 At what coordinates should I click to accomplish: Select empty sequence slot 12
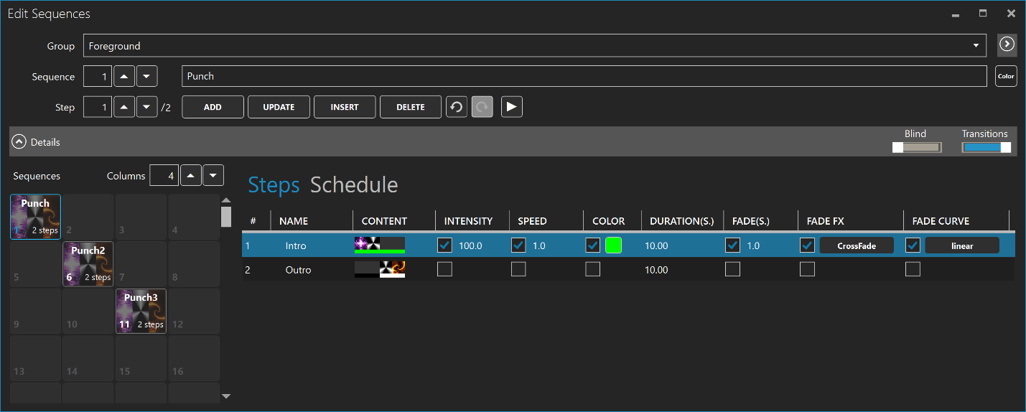point(194,311)
